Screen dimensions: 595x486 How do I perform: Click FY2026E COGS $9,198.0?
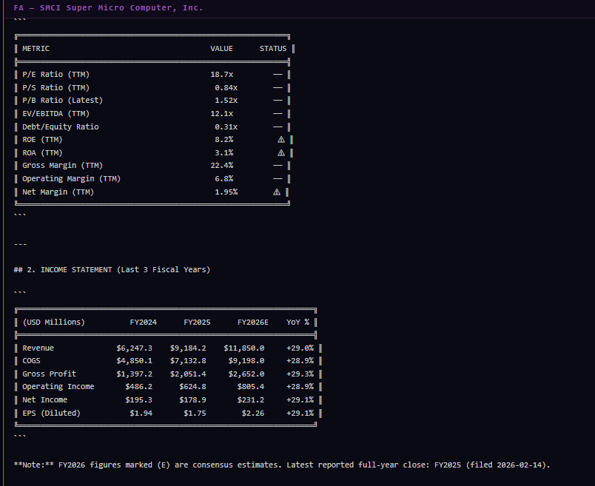pyautogui.click(x=246, y=361)
